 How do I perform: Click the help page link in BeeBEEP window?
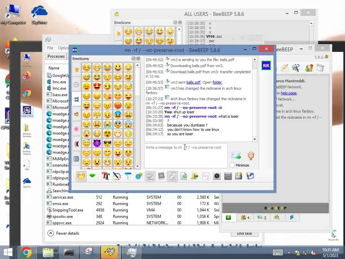(x=289, y=93)
